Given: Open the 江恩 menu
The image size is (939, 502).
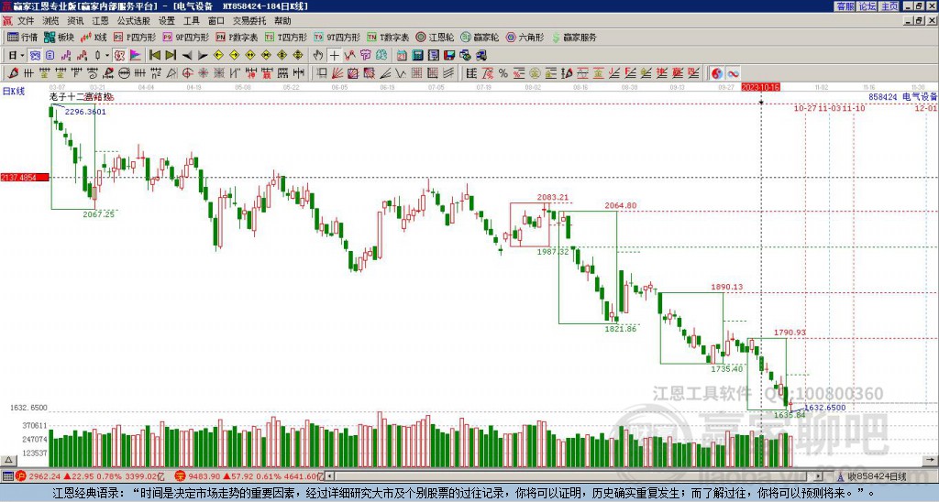Looking at the screenshot, I should (100, 21).
